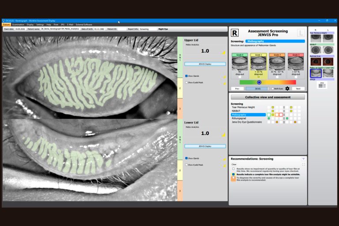Click the Grade 2 reference image
Screen dimensions: 339x226
pos(277,64)
